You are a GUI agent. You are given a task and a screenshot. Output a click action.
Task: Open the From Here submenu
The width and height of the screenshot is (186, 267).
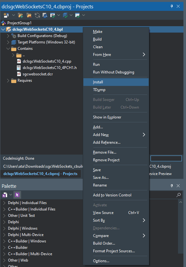coord(116,55)
